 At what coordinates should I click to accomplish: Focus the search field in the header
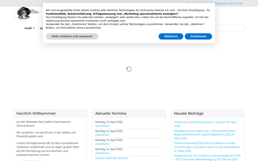pyautogui.click(x=230, y=28)
